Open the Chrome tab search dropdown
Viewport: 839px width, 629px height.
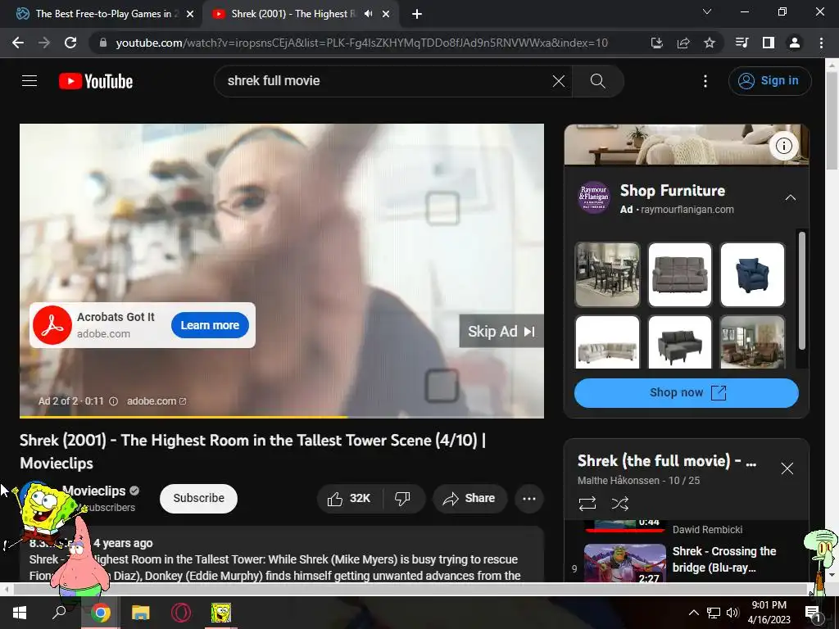coord(707,11)
